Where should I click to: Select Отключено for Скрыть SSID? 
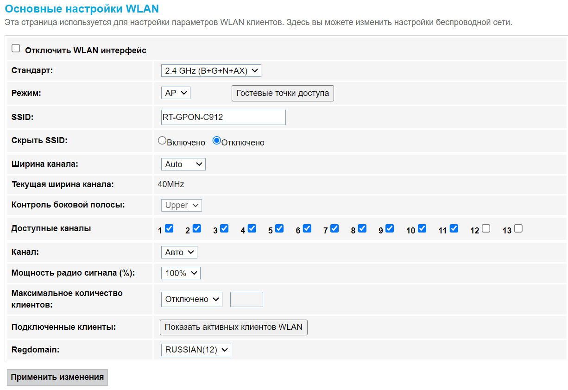coord(216,141)
